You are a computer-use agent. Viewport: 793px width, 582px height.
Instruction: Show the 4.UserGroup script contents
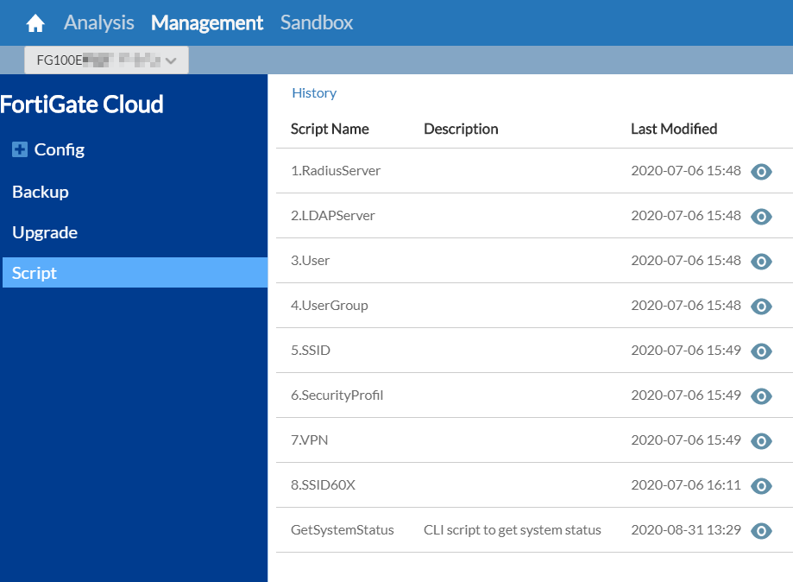point(761,306)
